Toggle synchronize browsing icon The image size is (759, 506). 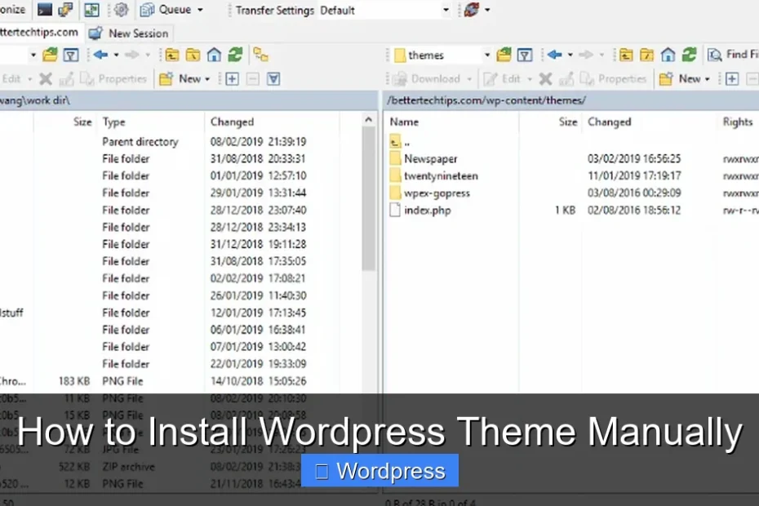(261, 55)
